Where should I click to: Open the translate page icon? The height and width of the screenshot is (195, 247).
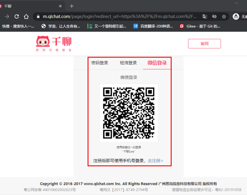205,16
